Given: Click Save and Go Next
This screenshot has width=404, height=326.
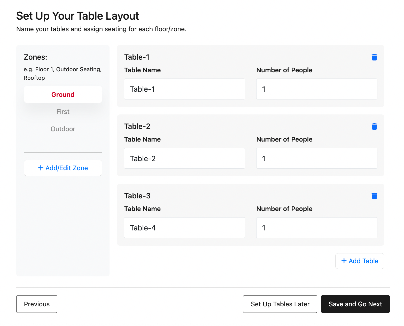Looking at the screenshot, I should pyautogui.click(x=355, y=304).
